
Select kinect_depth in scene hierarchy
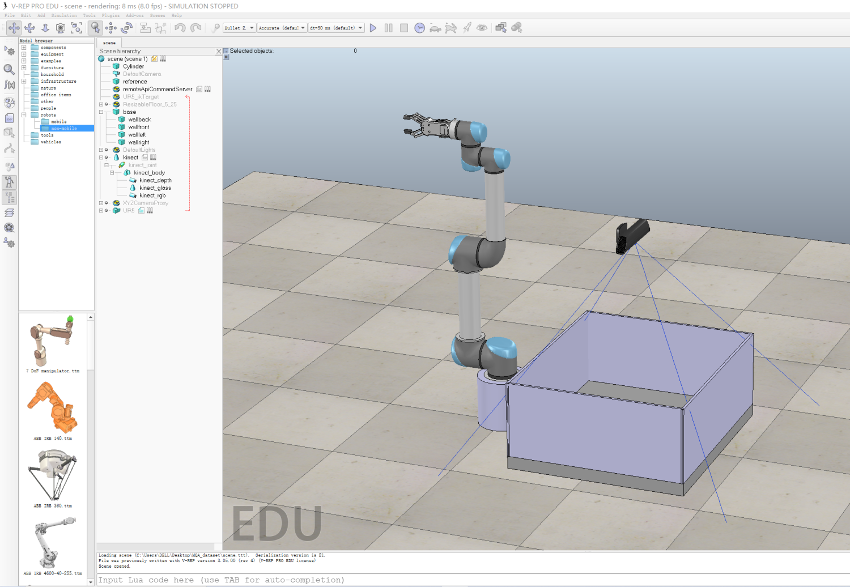(x=155, y=181)
